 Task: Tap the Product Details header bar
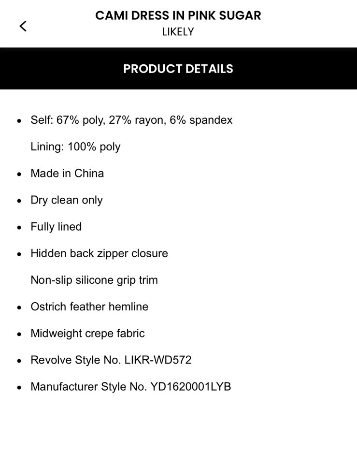(x=178, y=69)
